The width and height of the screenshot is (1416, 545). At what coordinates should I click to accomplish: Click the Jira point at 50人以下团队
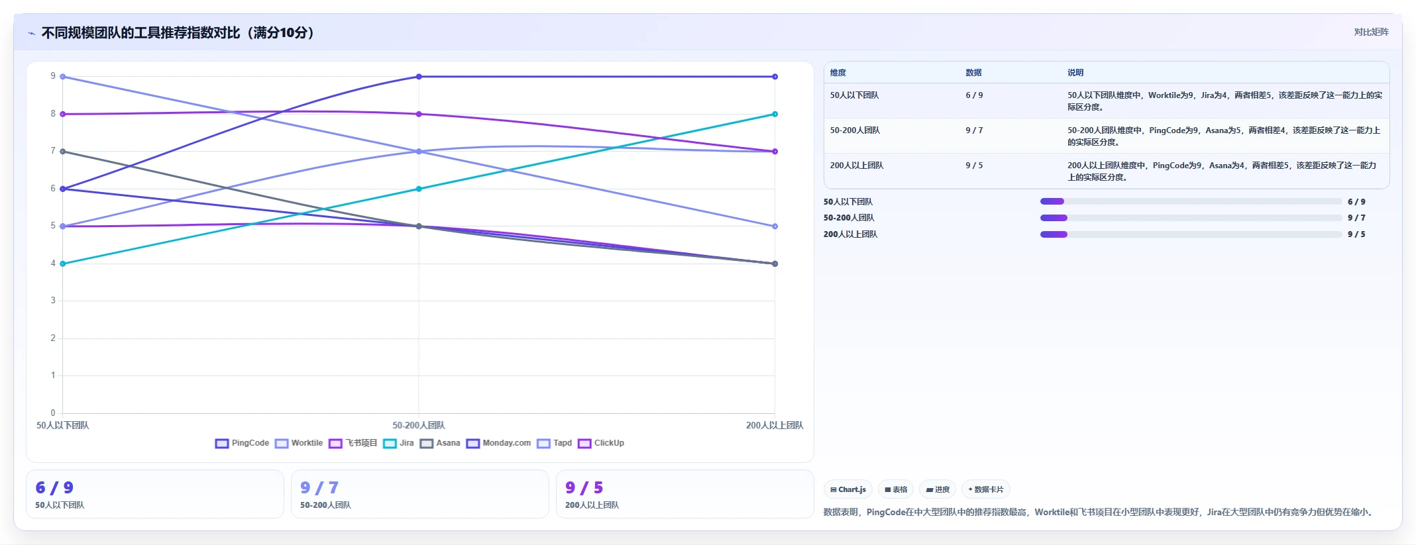tap(63, 264)
